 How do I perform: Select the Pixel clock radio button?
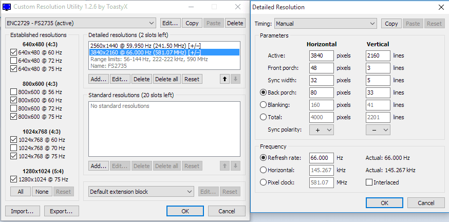(263, 182)
